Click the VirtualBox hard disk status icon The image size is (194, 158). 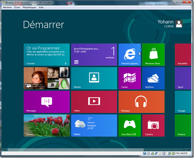click(145, 153)
